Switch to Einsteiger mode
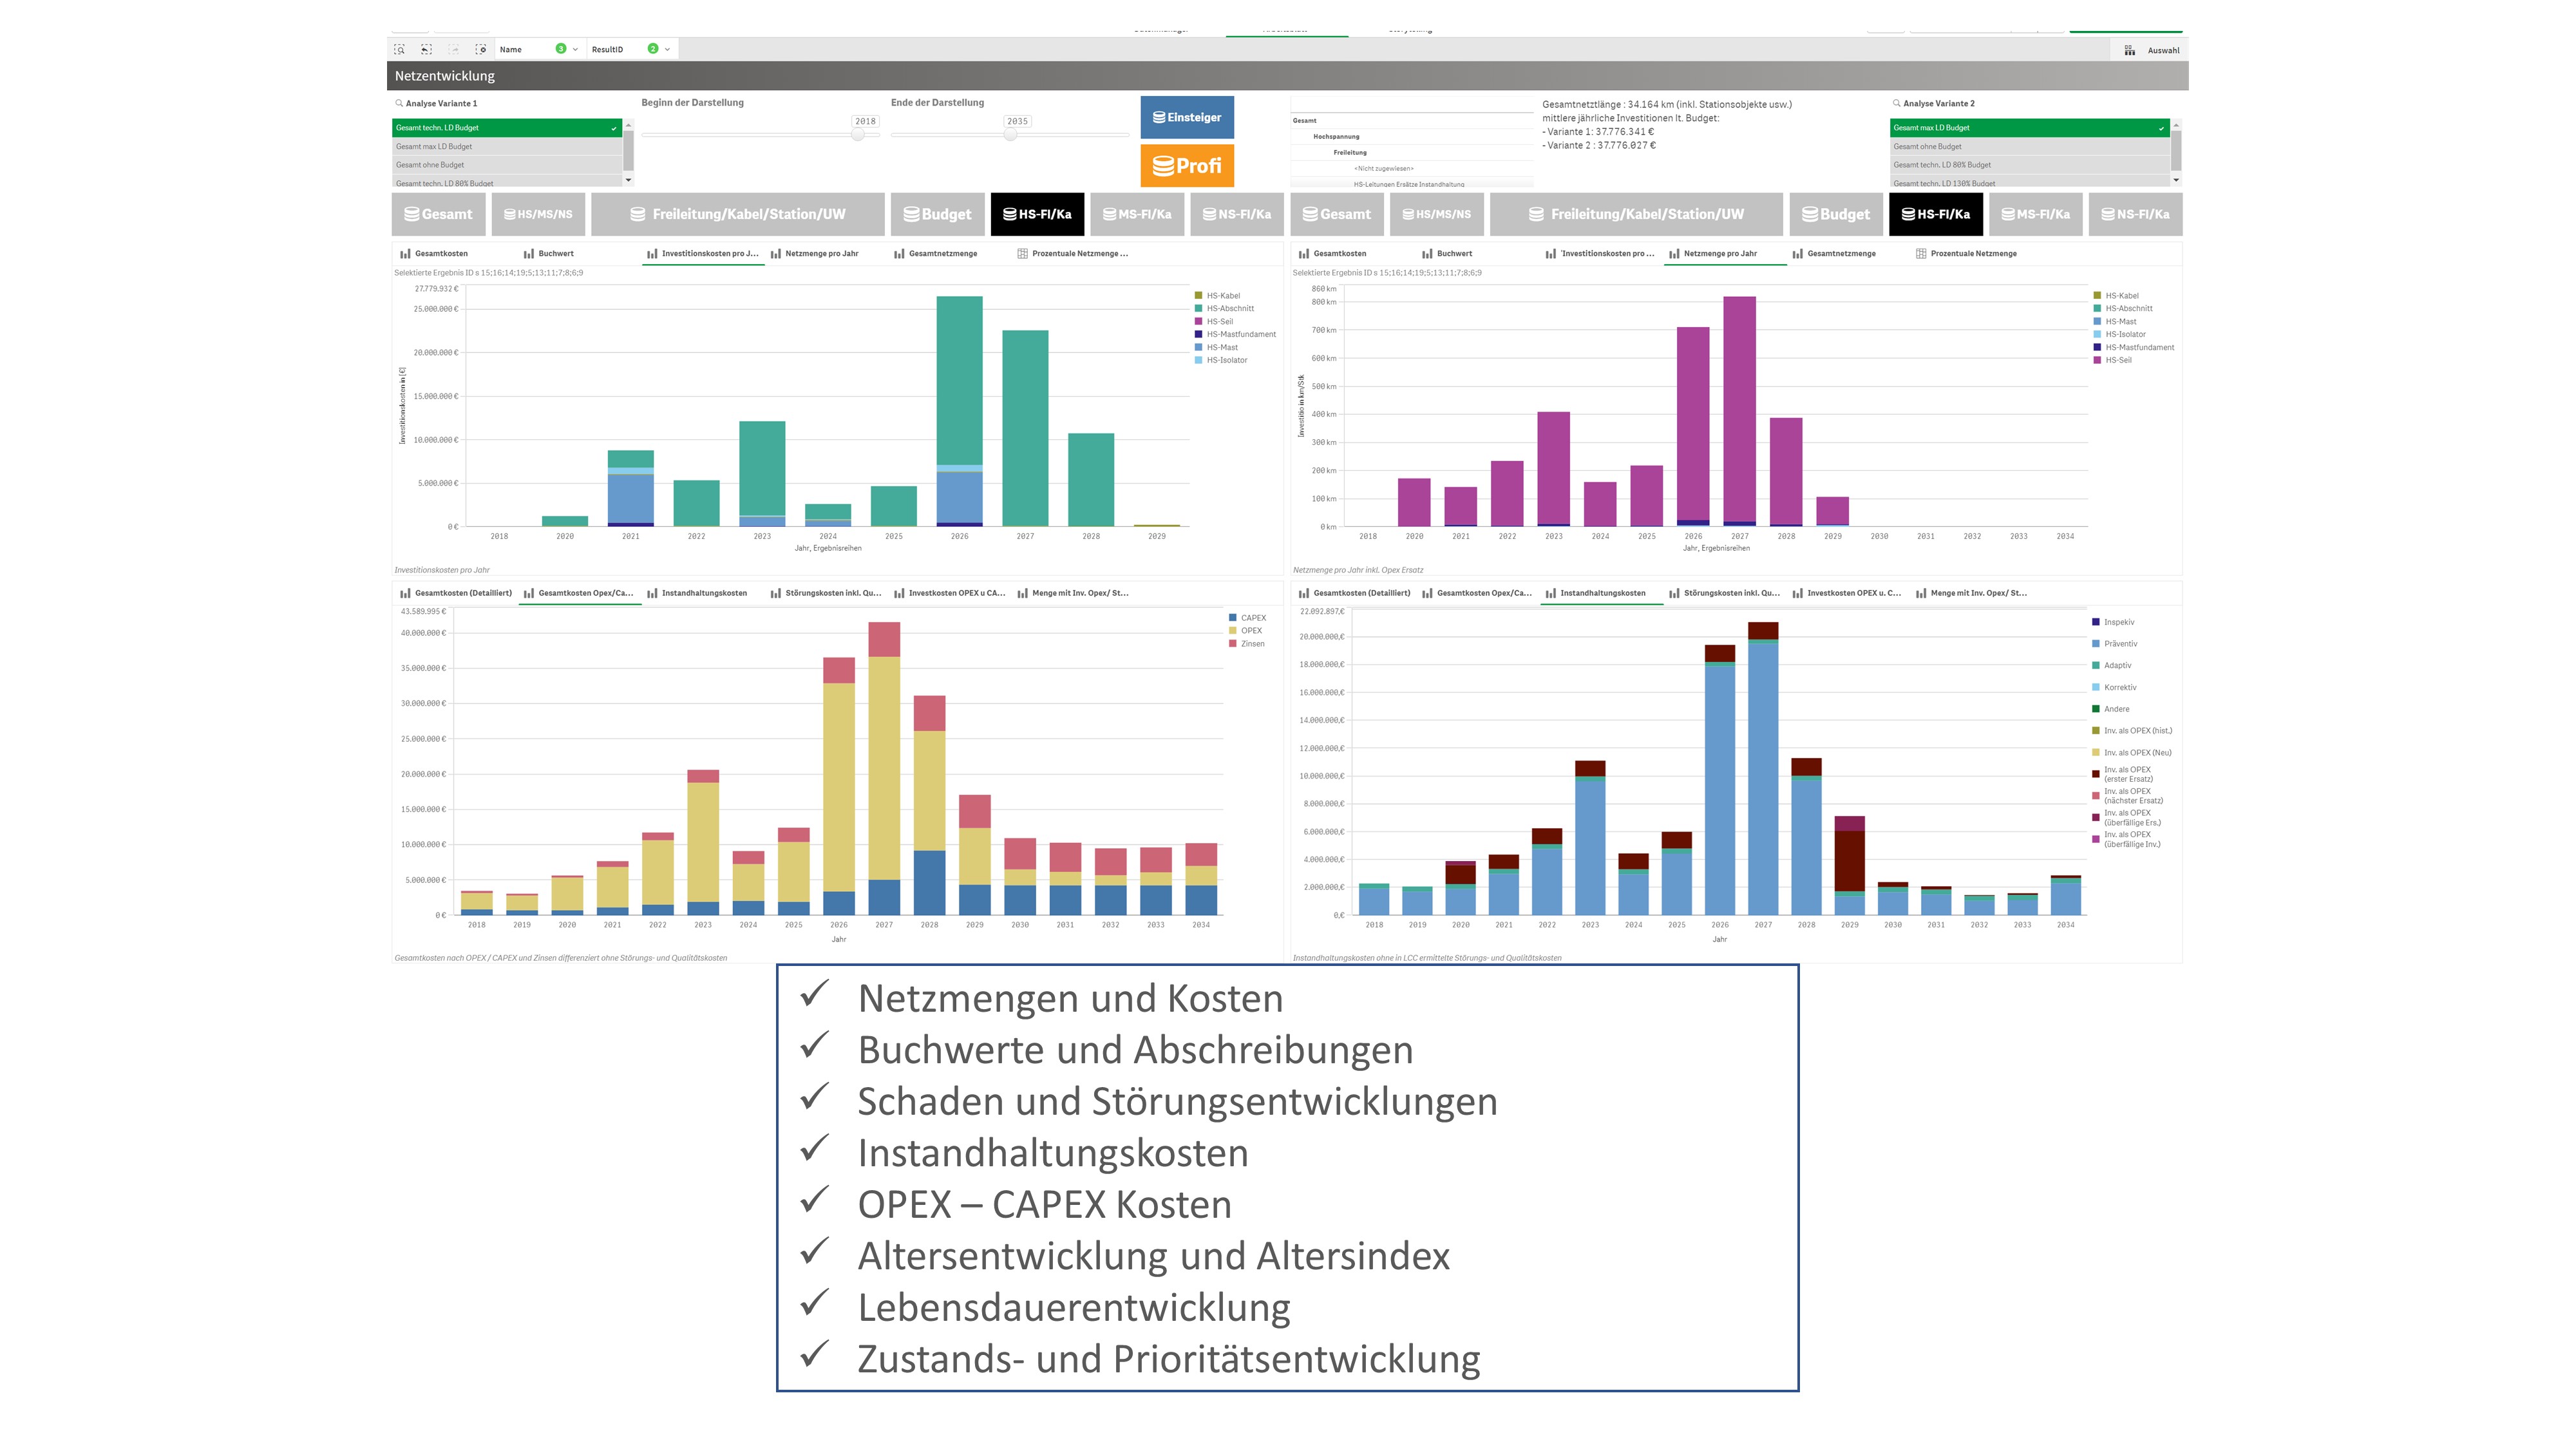The image size is (2576, 1449). (x=1187, y=117)
